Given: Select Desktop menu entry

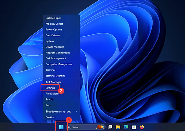Looking at the screenshot, I should [x=61, y=117].
